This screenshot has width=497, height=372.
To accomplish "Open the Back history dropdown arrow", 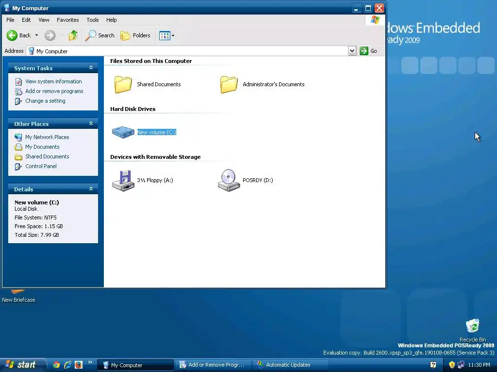I will pos(36,35).
